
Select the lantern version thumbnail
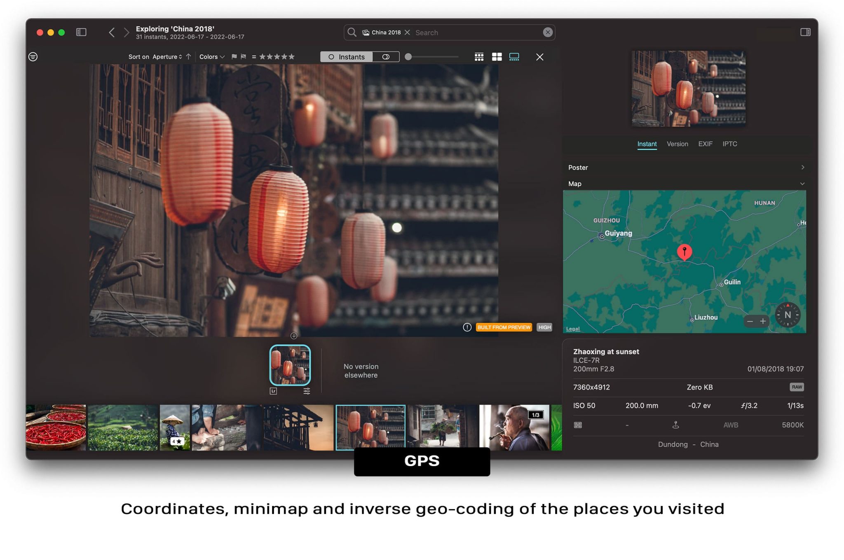point(290,365)
